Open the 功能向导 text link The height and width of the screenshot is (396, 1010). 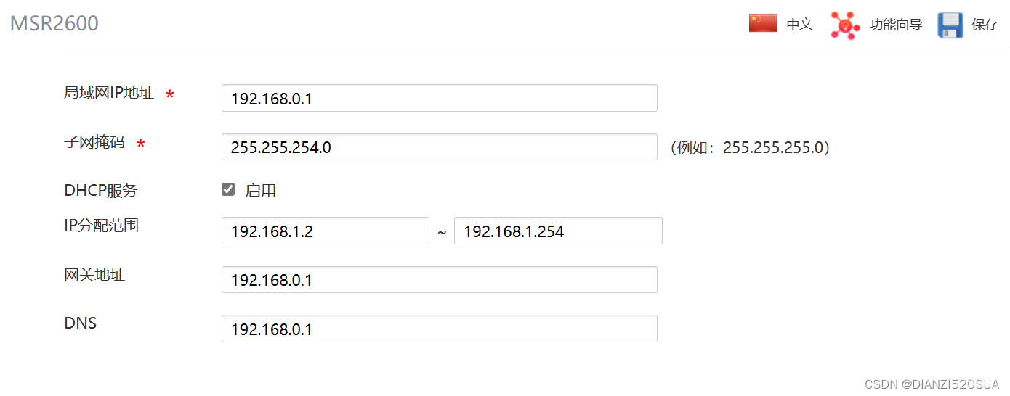point(896,25)
